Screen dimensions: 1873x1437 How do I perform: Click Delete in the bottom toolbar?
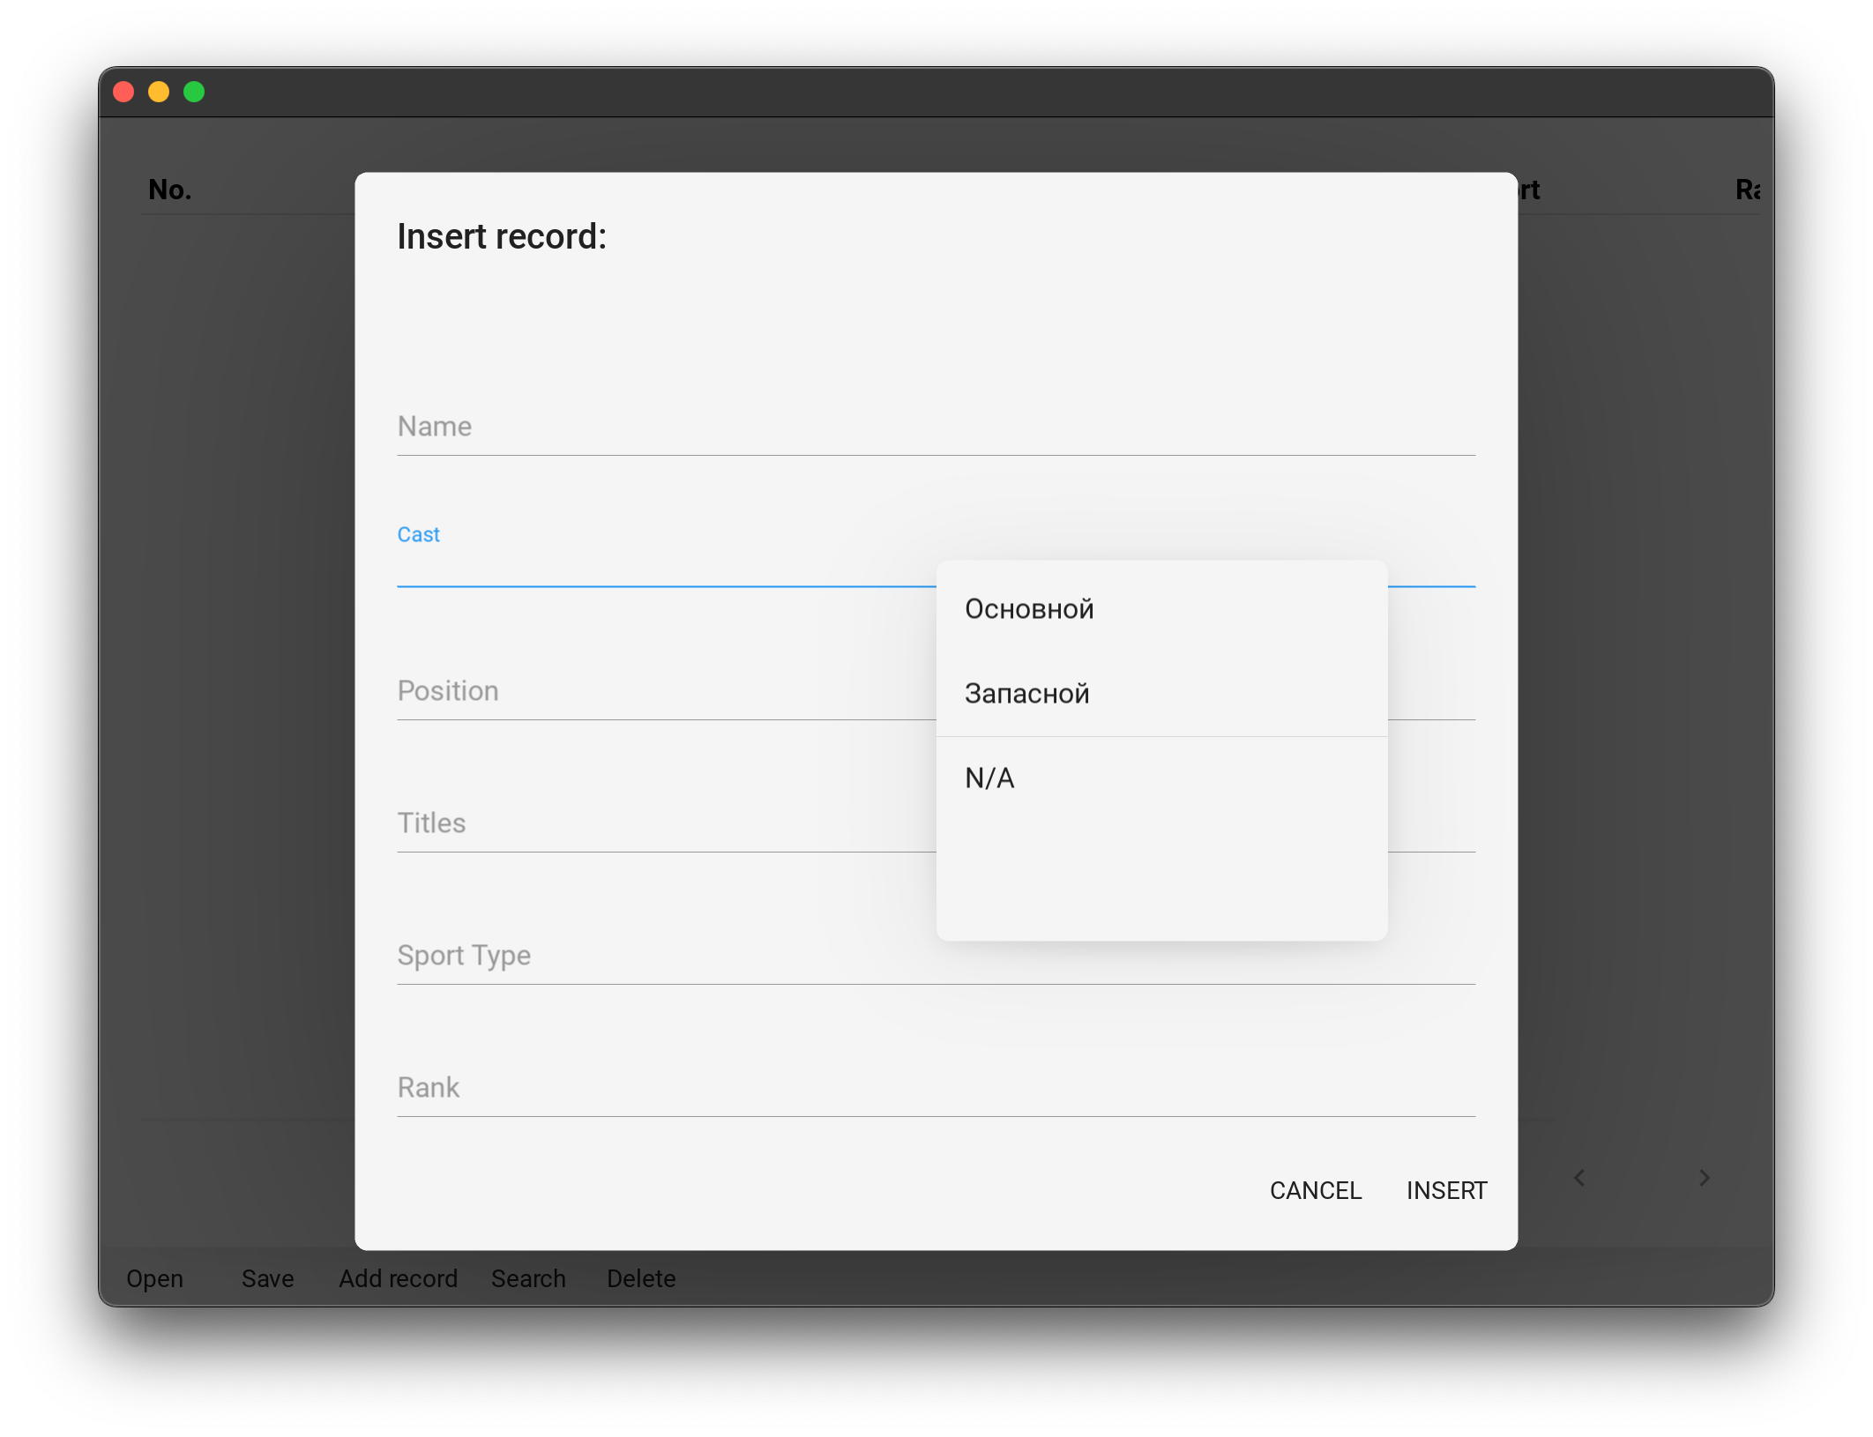(641, 1278)
